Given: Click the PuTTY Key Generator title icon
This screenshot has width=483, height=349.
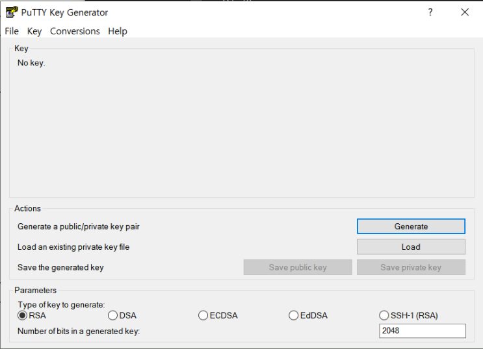Looking at the screenshot, I should click(x=12, y=12).
